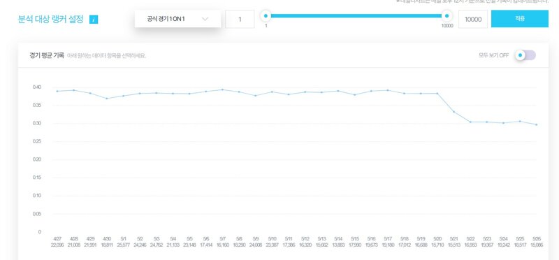Select the chart data point for 5/20
Image resolution: width=559 pixels, height=260 pixels.
click(x=437, y=94)
